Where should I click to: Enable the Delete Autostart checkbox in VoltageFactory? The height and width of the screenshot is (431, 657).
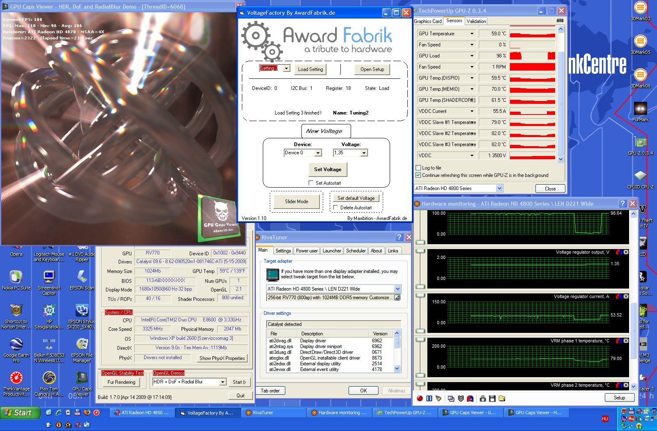(x=335, y=207)
